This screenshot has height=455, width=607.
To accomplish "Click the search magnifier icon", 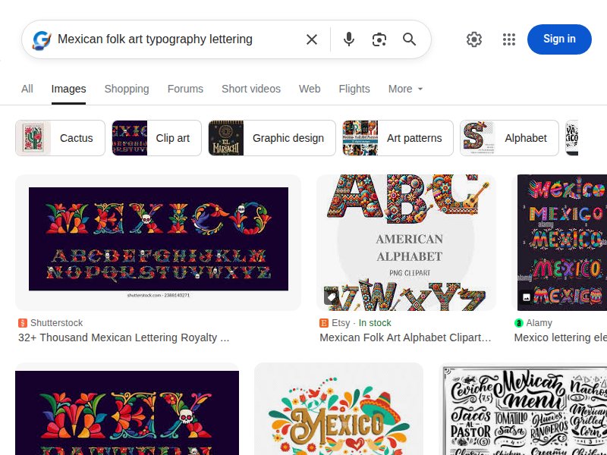I will point(410,39).
